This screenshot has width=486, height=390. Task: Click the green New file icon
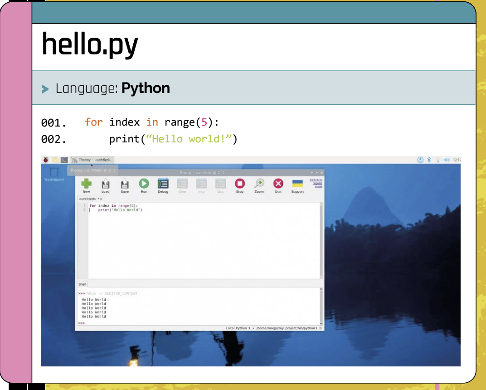[86, 184]
